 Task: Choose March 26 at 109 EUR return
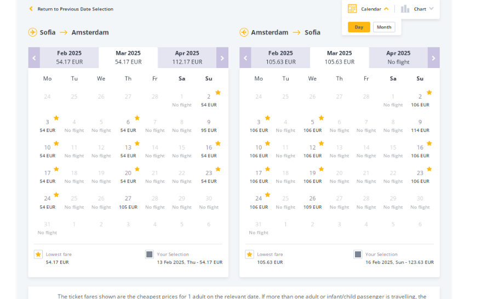pos(312,203)
